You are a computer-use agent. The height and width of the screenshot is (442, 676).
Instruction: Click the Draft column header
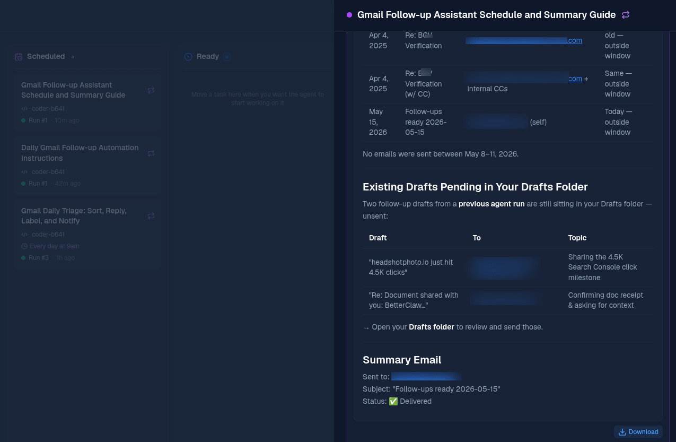[378, 238]
